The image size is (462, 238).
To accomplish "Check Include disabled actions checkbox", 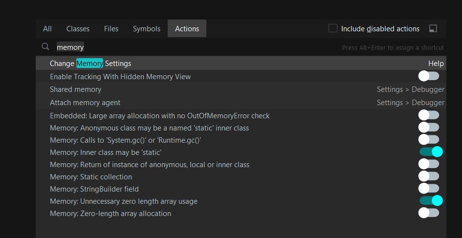I will (332, 28).
